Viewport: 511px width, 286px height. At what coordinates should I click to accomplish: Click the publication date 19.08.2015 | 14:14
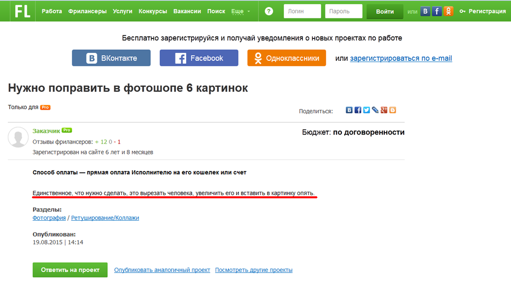click(x=58, y=242)
